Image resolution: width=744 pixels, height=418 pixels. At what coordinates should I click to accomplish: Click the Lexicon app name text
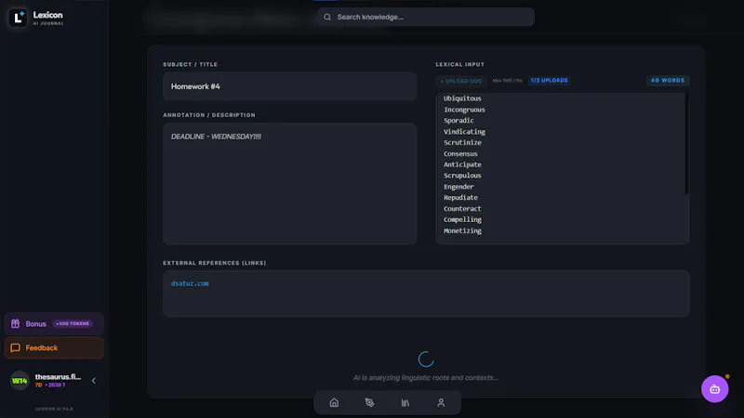[x=48, y=15]
